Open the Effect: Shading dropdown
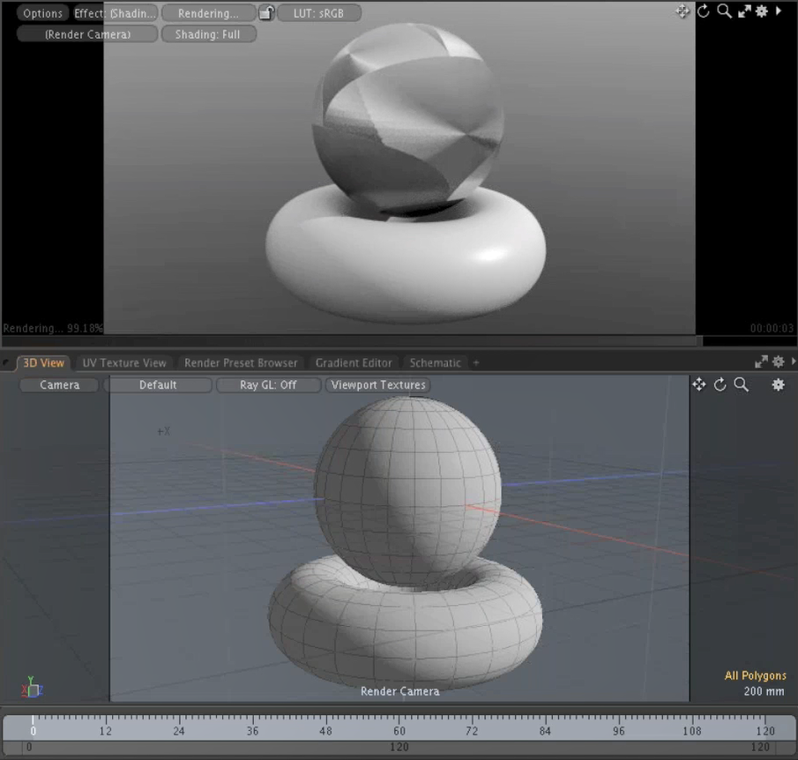Screen dimensions: 798x760 pos(116,13)
